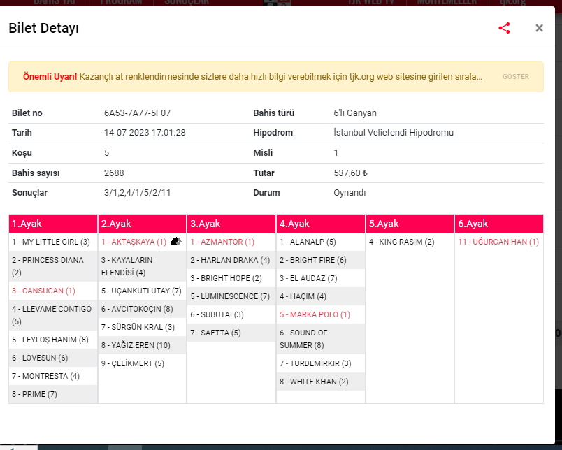The height and width of the screenshot is (450, 562).
Task: Select horse 7 - MONTRESTA (4)
Action: click(53, 376)
